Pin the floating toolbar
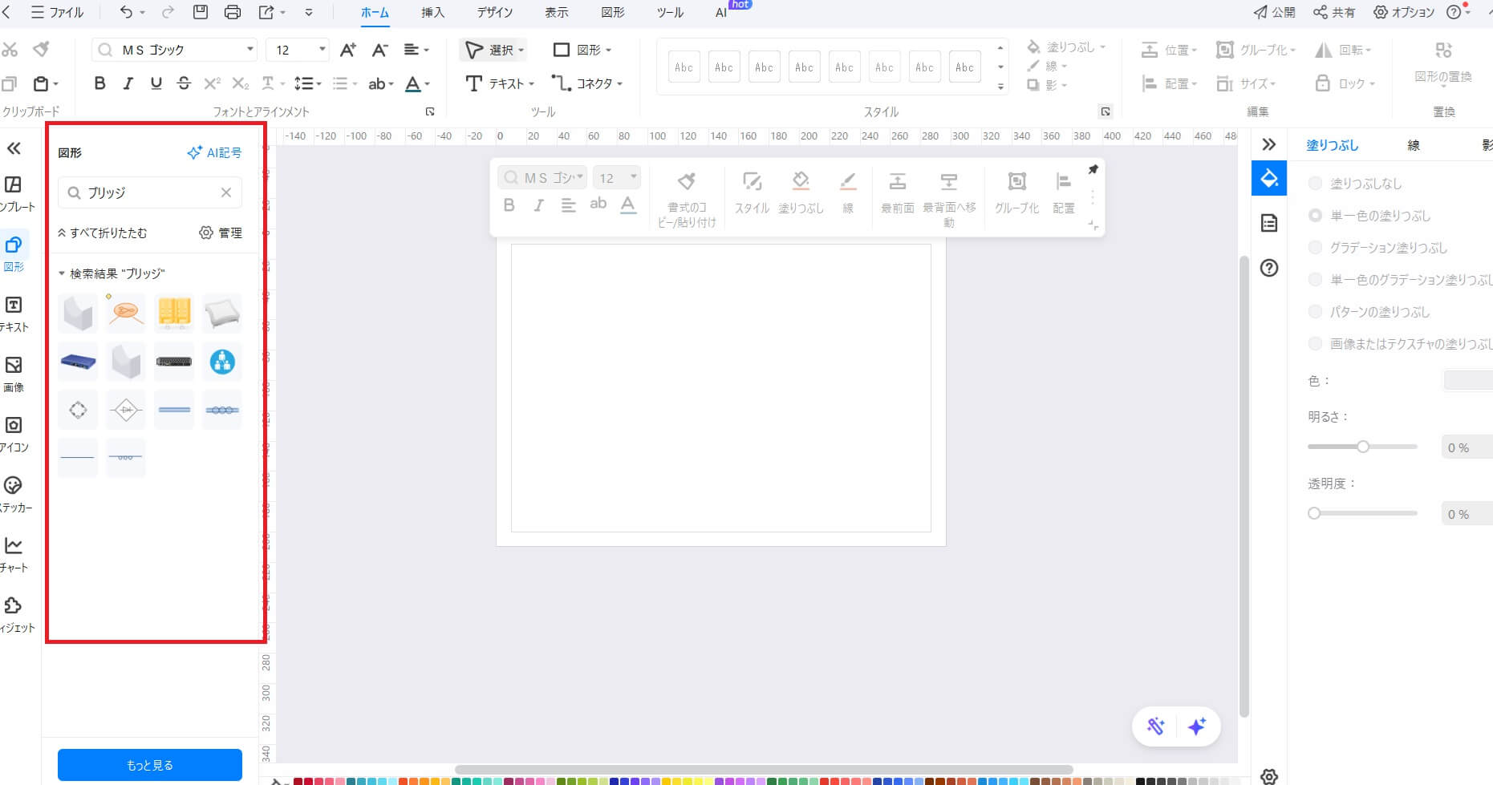Viewport: 1493px width, 785px height. pos(1093,169)
